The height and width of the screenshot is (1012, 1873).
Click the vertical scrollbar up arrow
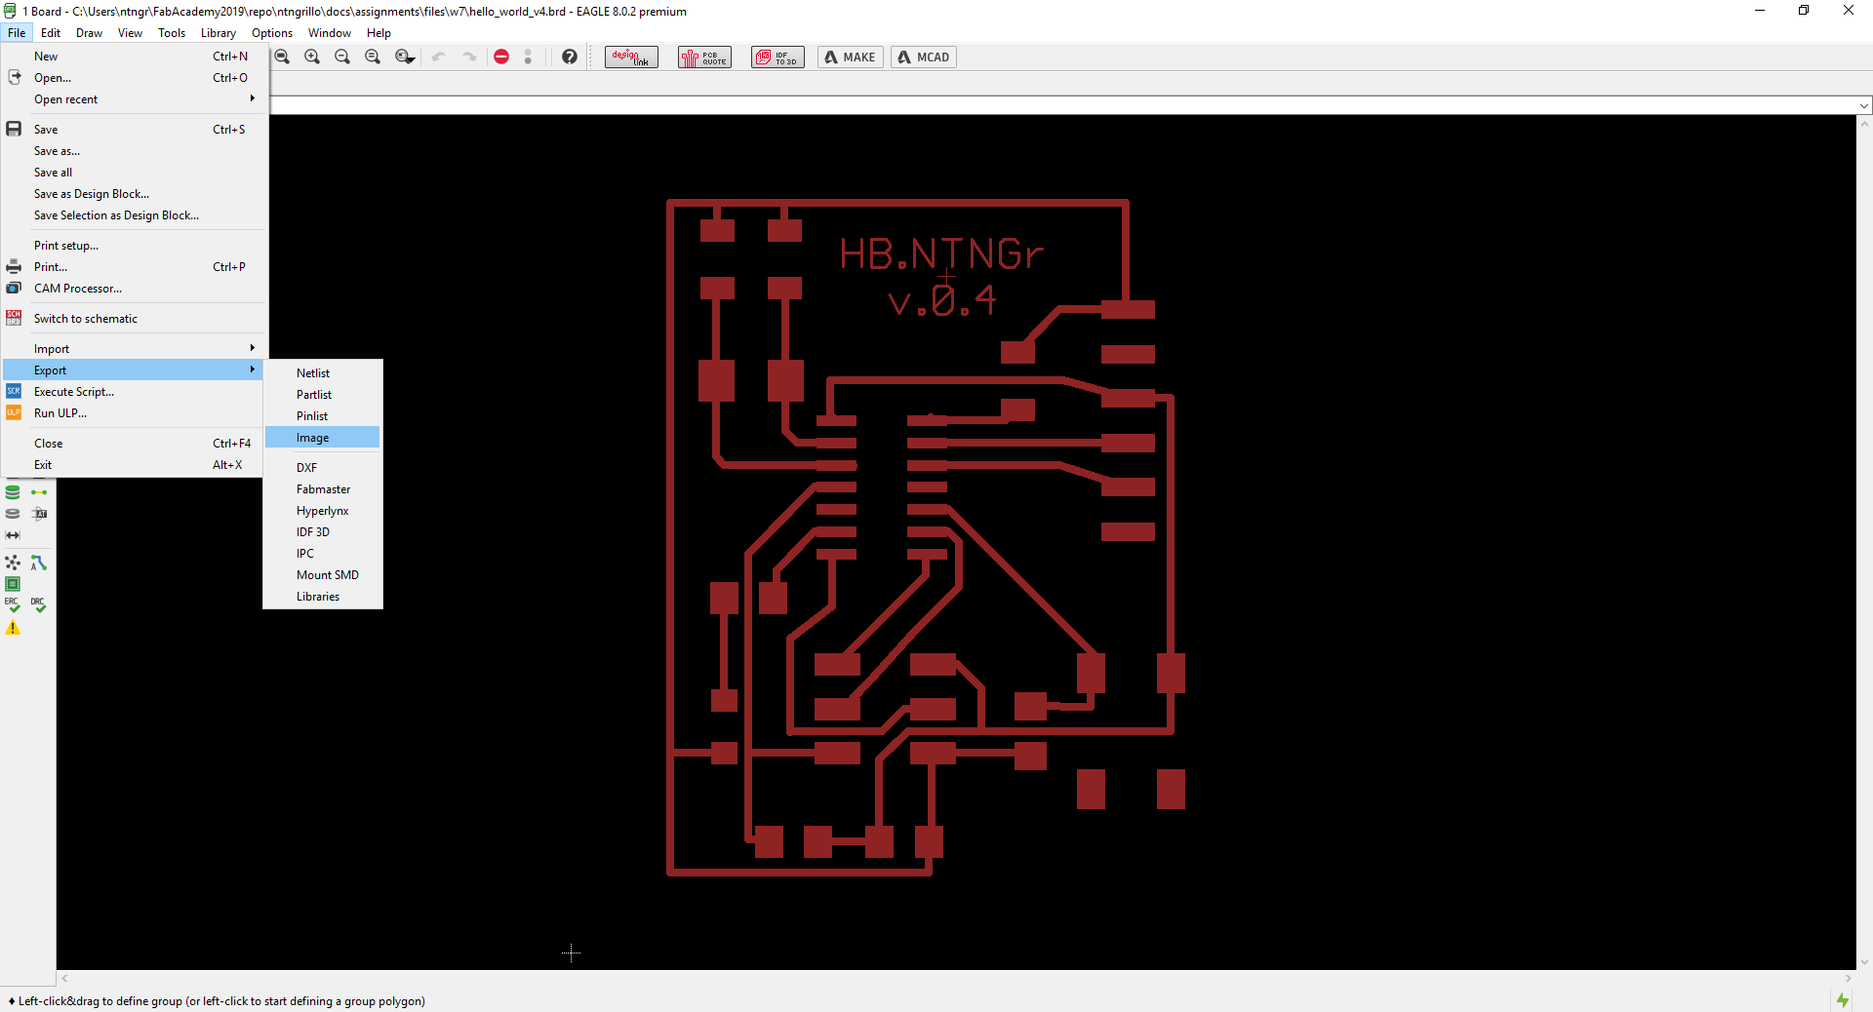(1864, 124)
